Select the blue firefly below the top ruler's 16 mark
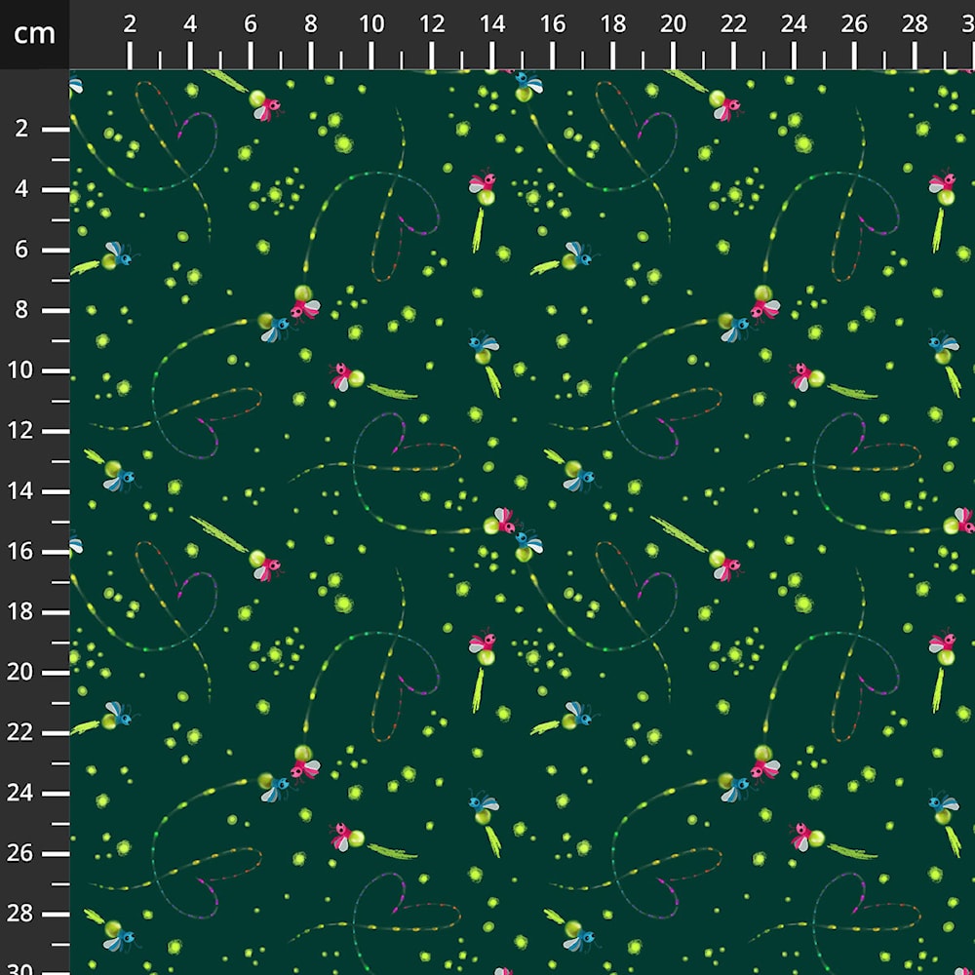975x975 pixels. click(527, 87)
